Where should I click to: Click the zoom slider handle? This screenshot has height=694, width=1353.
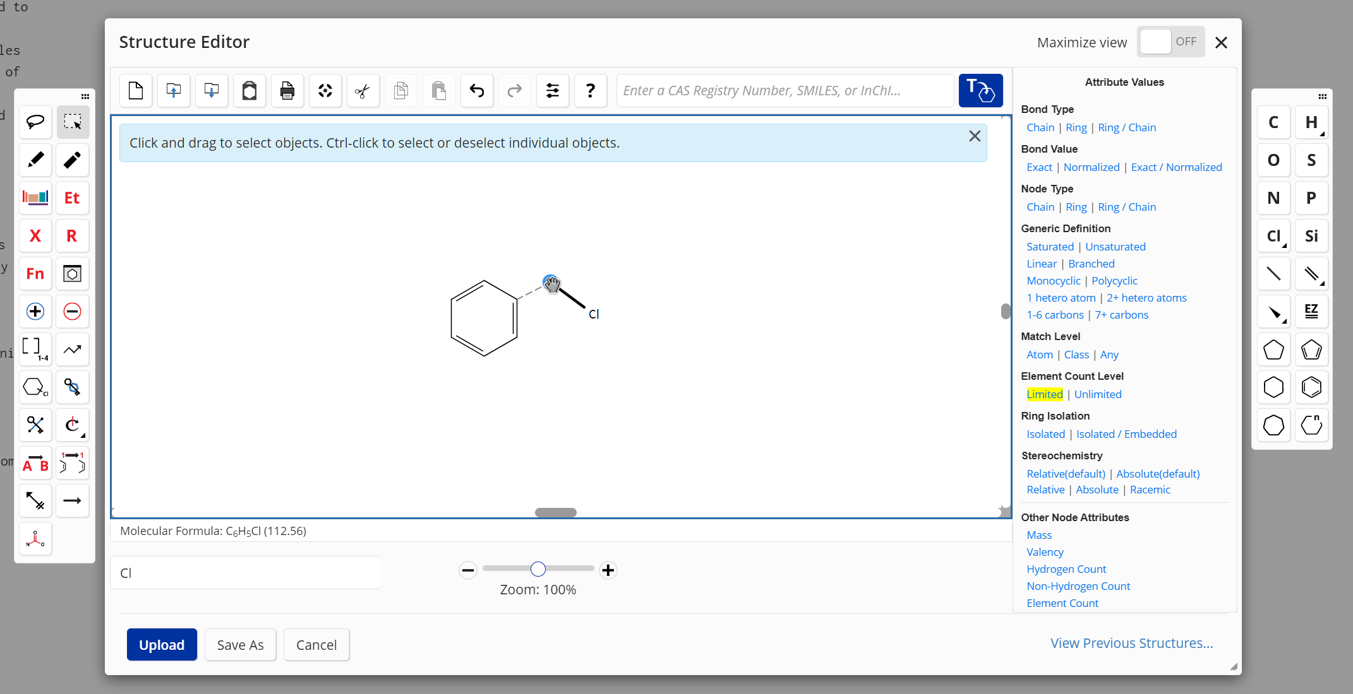pos(538,569)
